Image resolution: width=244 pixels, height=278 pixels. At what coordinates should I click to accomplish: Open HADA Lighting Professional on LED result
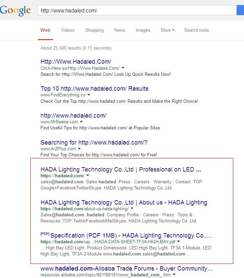121,169
